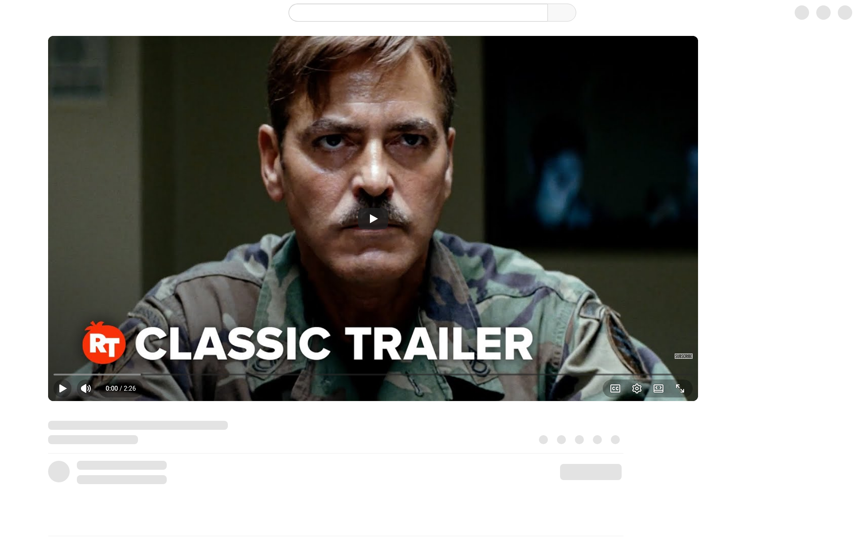Enter fullscreen using the expand arrows icon
Viewport: 863px width, 547px height.
pyautogui.click(x=680, y=388)
